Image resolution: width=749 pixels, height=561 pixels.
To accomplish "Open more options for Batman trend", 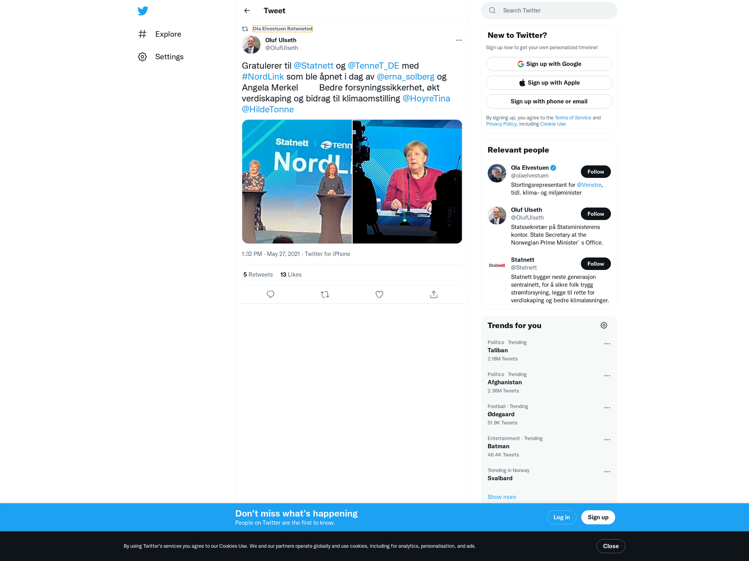I will tap(607, 440).
